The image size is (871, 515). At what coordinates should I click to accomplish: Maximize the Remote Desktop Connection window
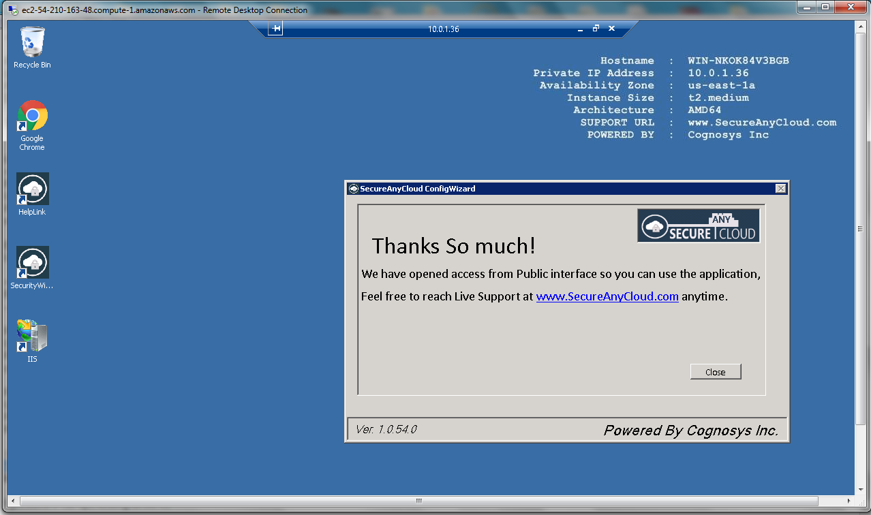[825, 7]
